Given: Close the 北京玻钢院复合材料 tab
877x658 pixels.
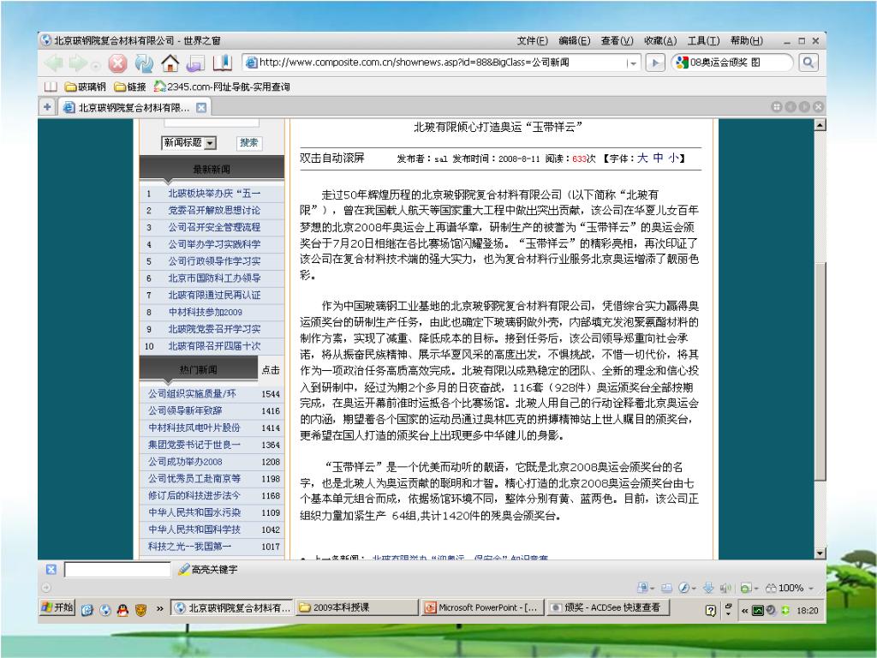Looking at the screenshot, I should tap(201, 107).
